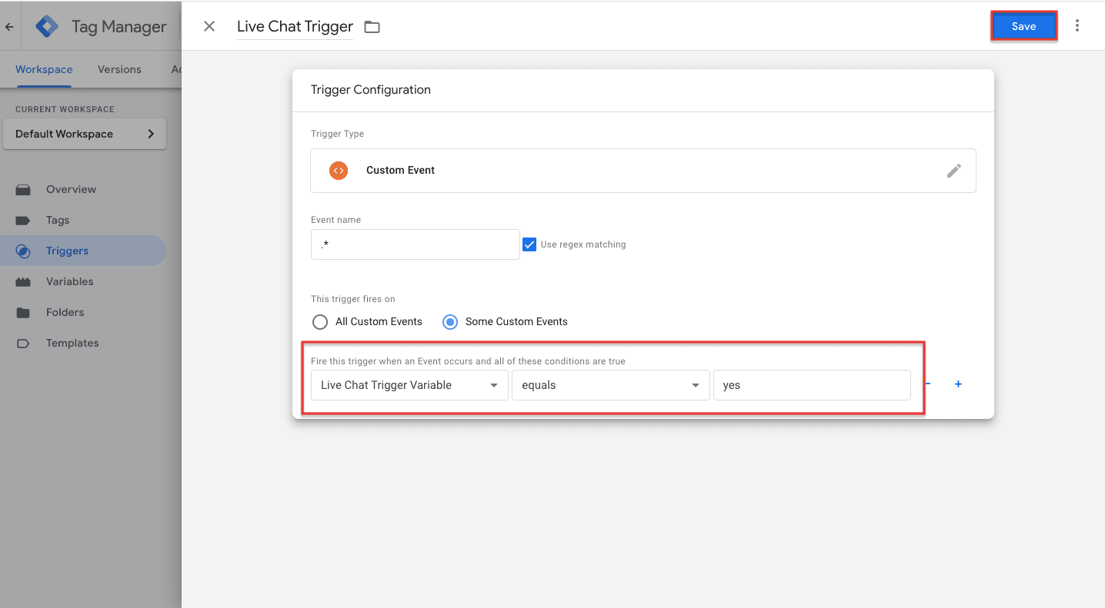Click the Triggers circular sidebar icon
Viewport: 1105px width, 608px height.
[x=23, y=251]
